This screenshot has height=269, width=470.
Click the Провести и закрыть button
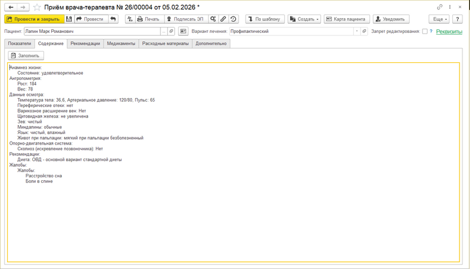pyautogui.click(x=34, y=19)
